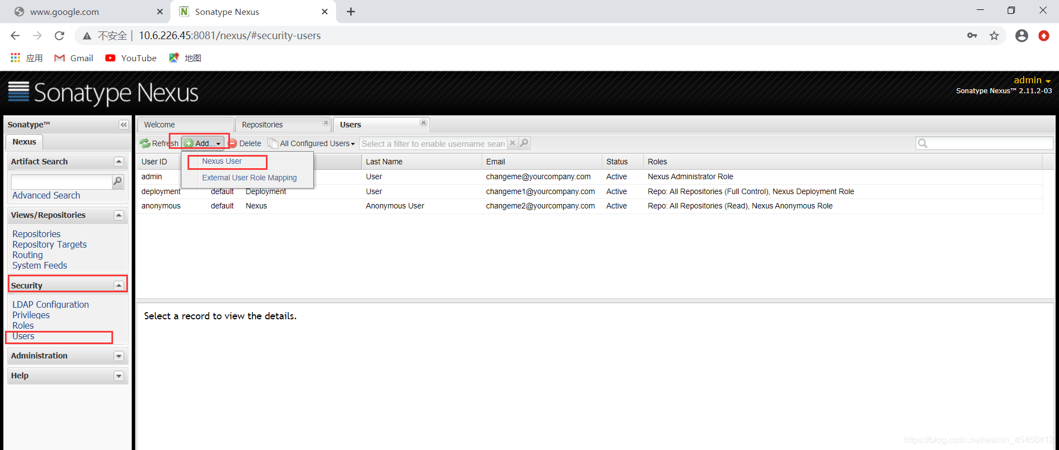Select the admin user row
This screenshot has height=450, width=1059.
[x=590, y=176]
